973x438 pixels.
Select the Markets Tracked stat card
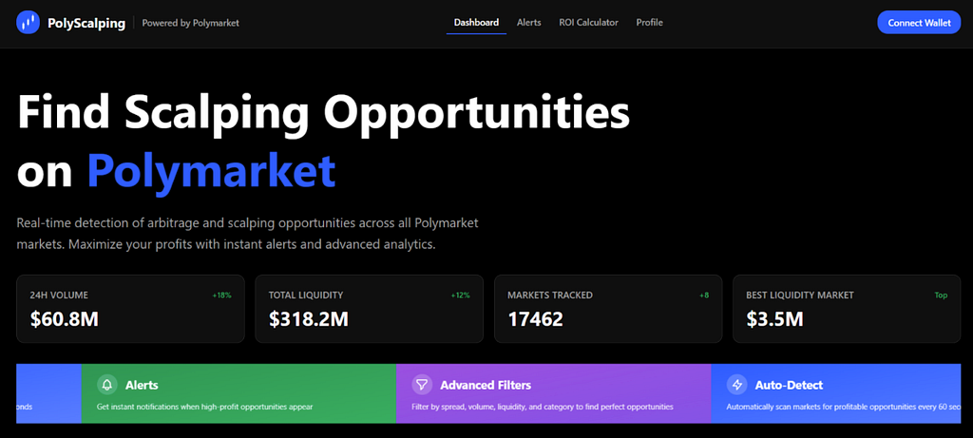point(608,309)
